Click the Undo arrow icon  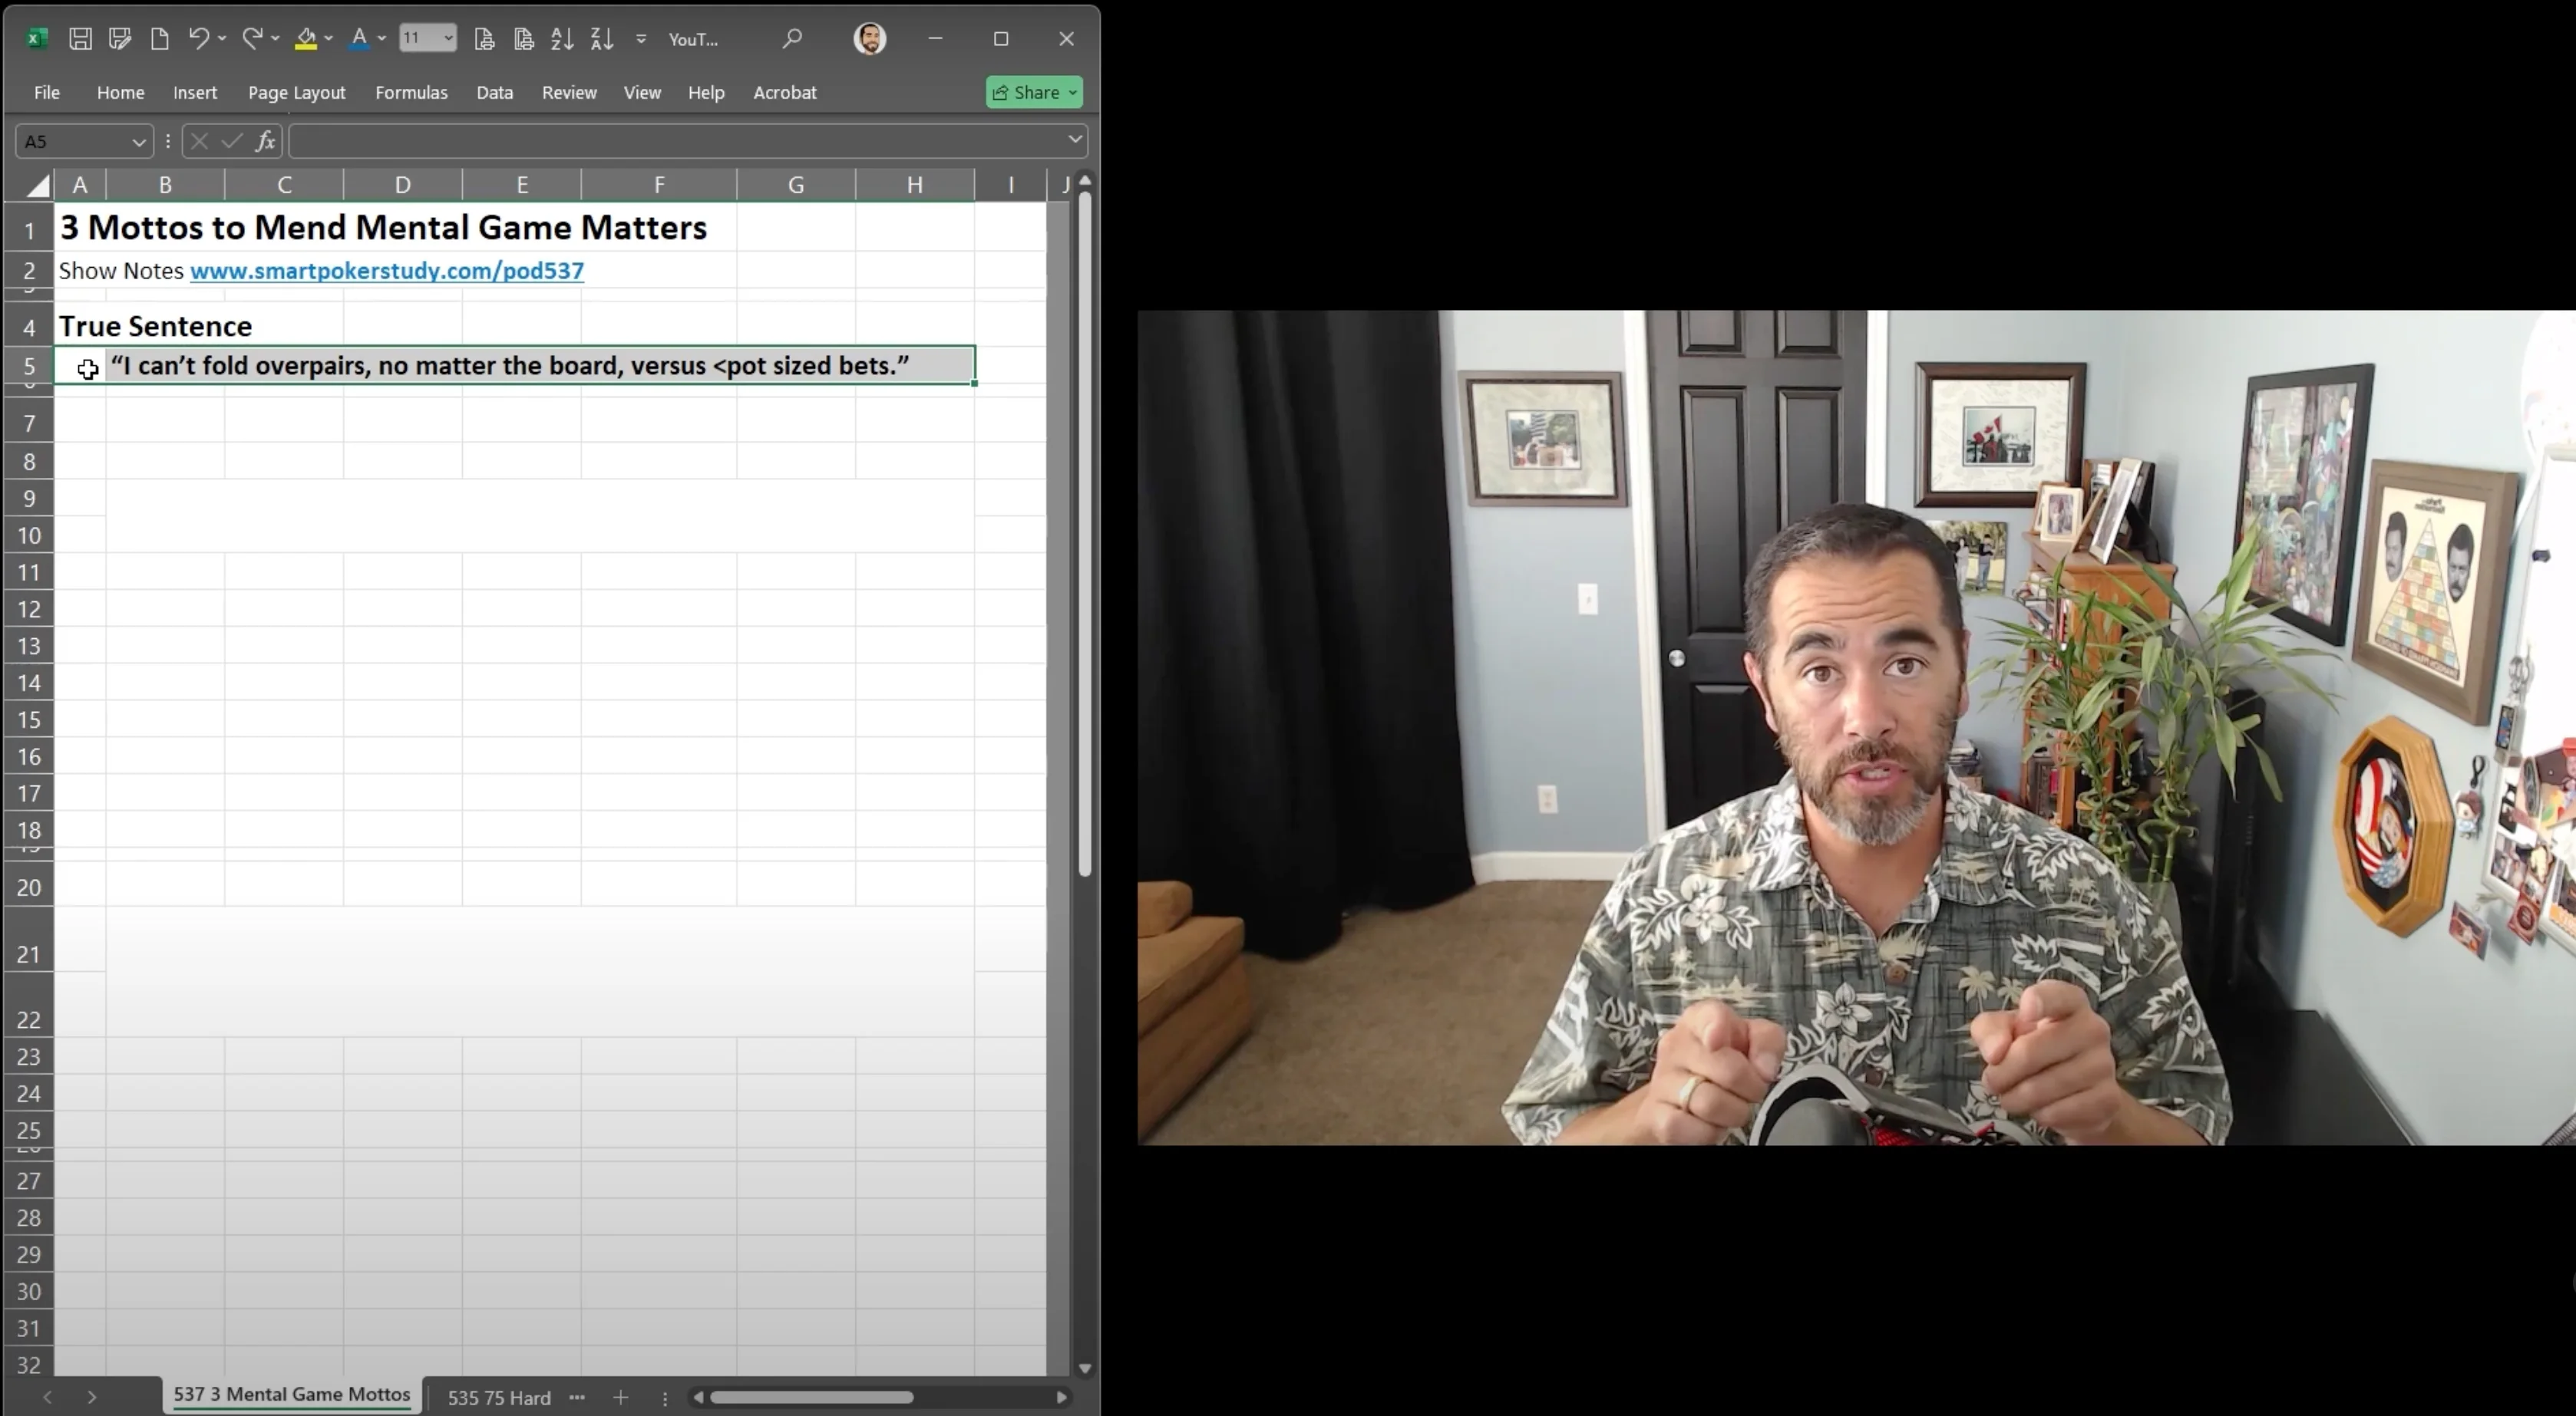tap(199, 39)
